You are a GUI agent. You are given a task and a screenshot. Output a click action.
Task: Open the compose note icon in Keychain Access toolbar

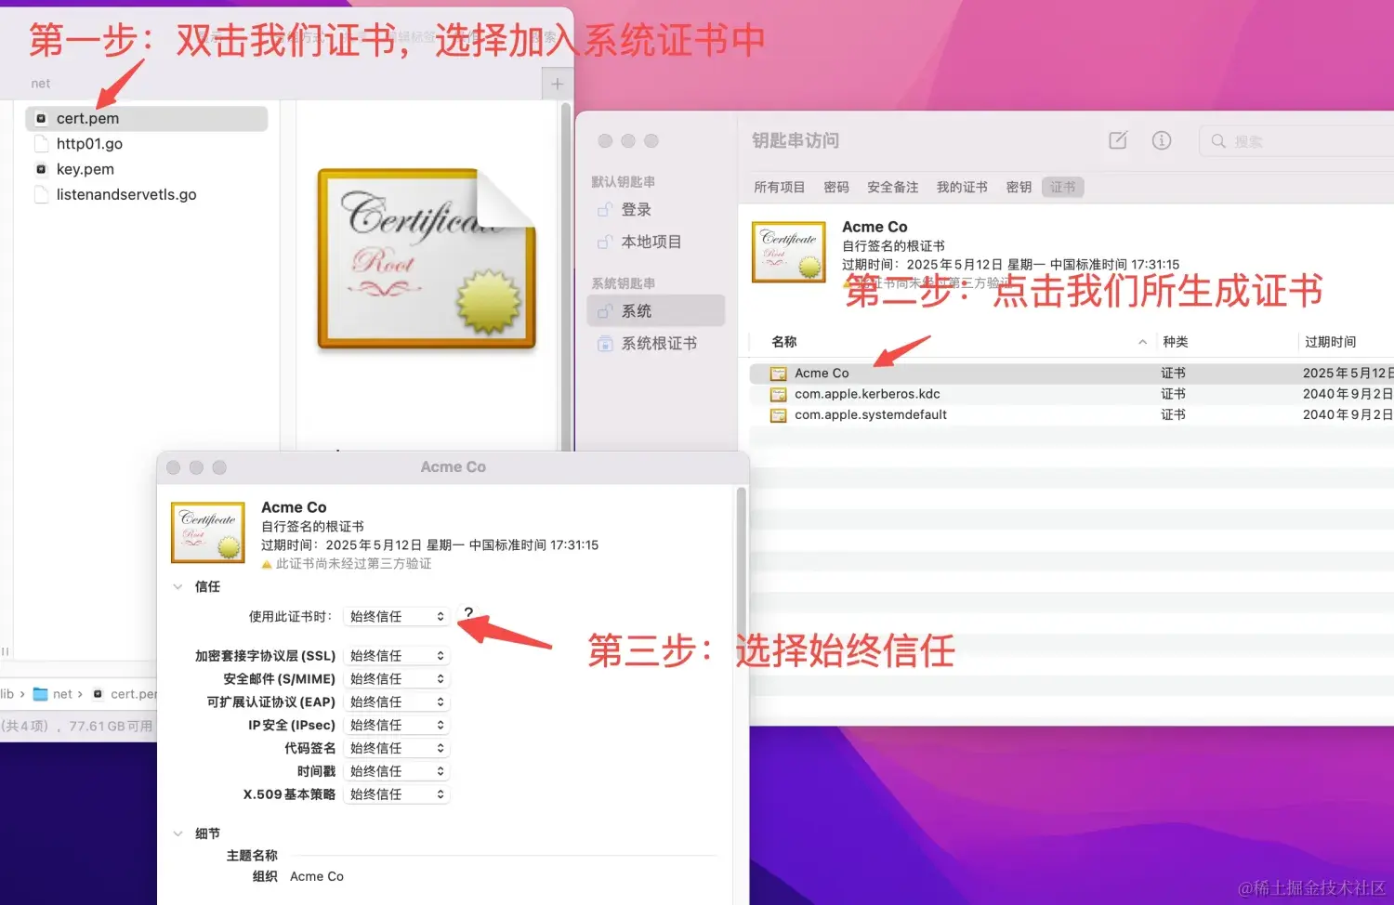click(1118, 140)
